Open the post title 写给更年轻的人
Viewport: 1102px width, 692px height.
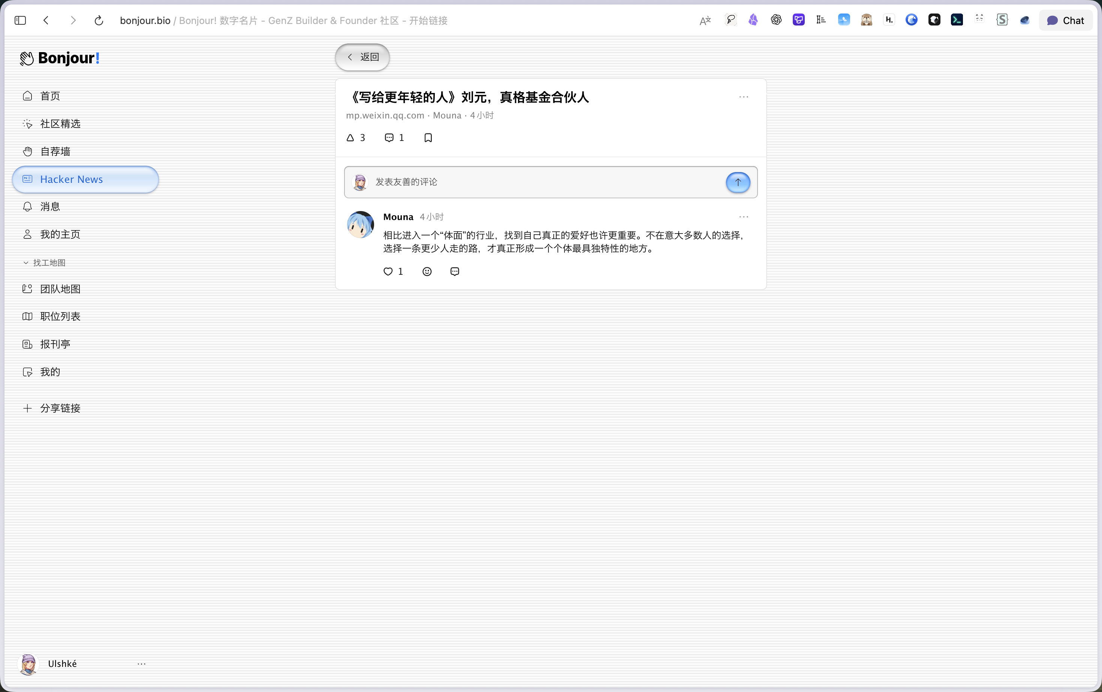coord(467,97)
